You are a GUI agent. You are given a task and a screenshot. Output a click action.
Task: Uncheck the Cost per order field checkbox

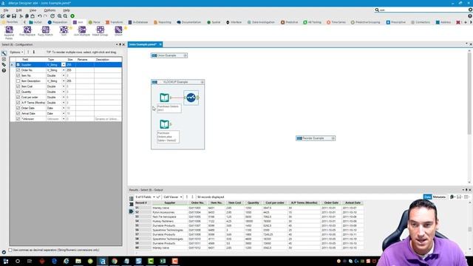point(18,97)
